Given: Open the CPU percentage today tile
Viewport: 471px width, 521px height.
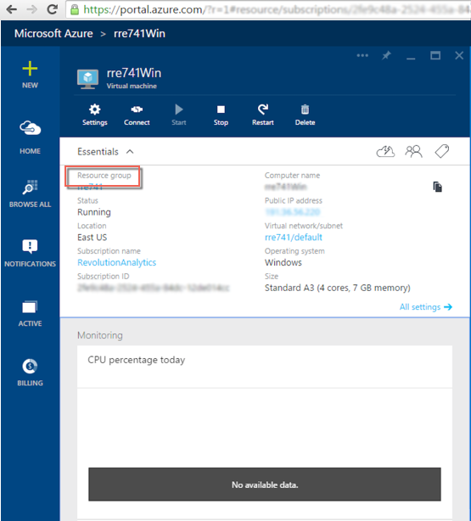Looking at the screenshot, I should pyautogui.click(x=265, y=367).
